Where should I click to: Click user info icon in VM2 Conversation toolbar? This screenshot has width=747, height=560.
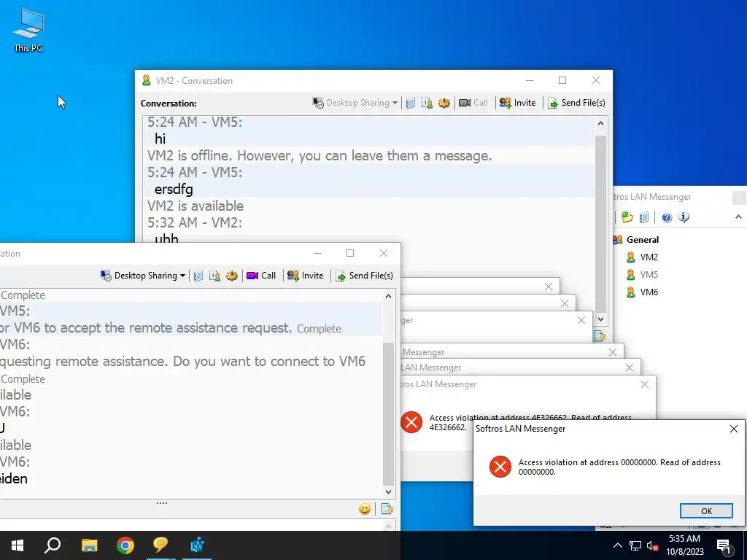pyautogui.click(x=427, y=103)
